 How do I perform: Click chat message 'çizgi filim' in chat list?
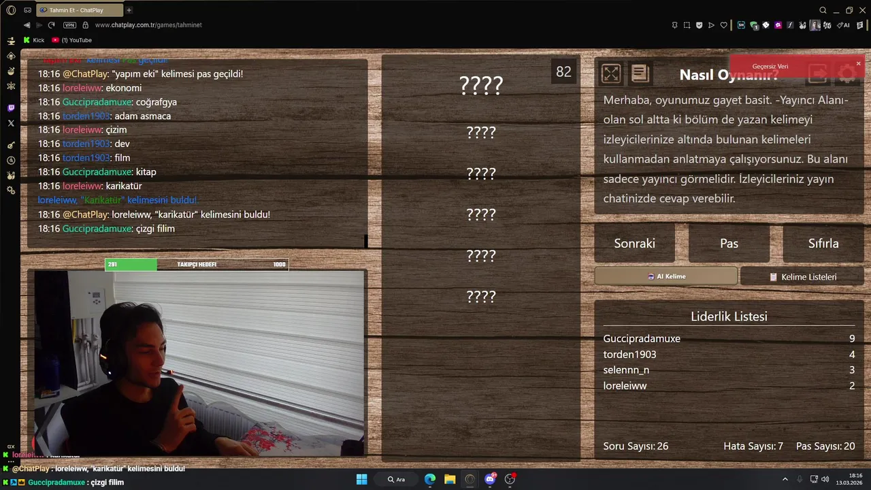coord(155,229)
